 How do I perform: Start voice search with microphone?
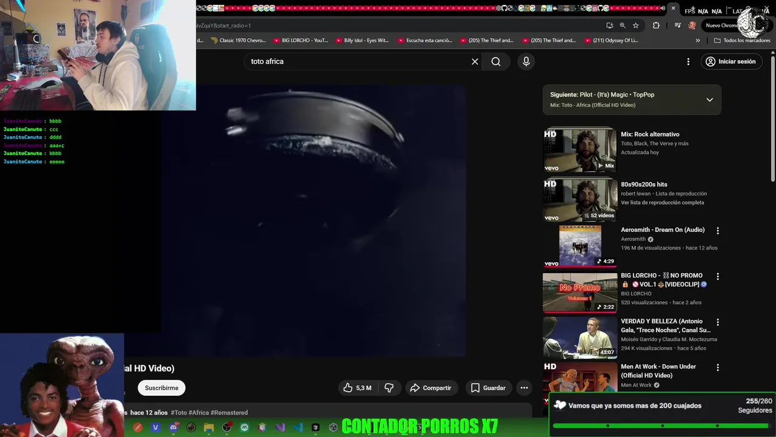tap(526, 61)
